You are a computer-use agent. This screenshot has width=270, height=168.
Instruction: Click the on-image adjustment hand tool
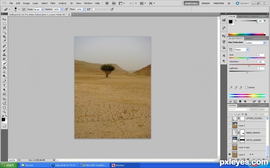coord(230,50)
